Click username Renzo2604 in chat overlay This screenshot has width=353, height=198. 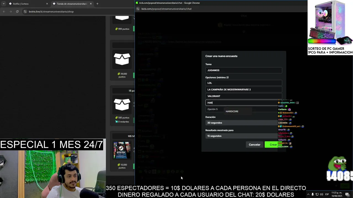tap(283, 147)
